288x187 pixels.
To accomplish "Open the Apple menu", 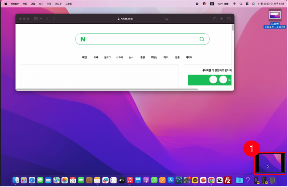I will [6, 4].
